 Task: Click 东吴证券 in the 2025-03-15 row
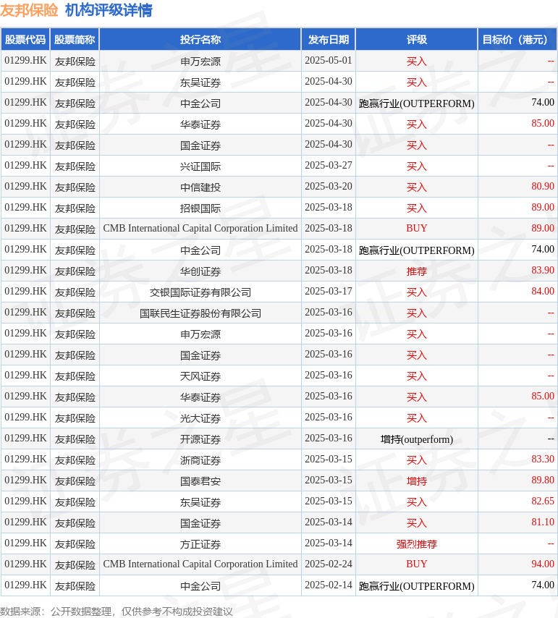point(200,501)
